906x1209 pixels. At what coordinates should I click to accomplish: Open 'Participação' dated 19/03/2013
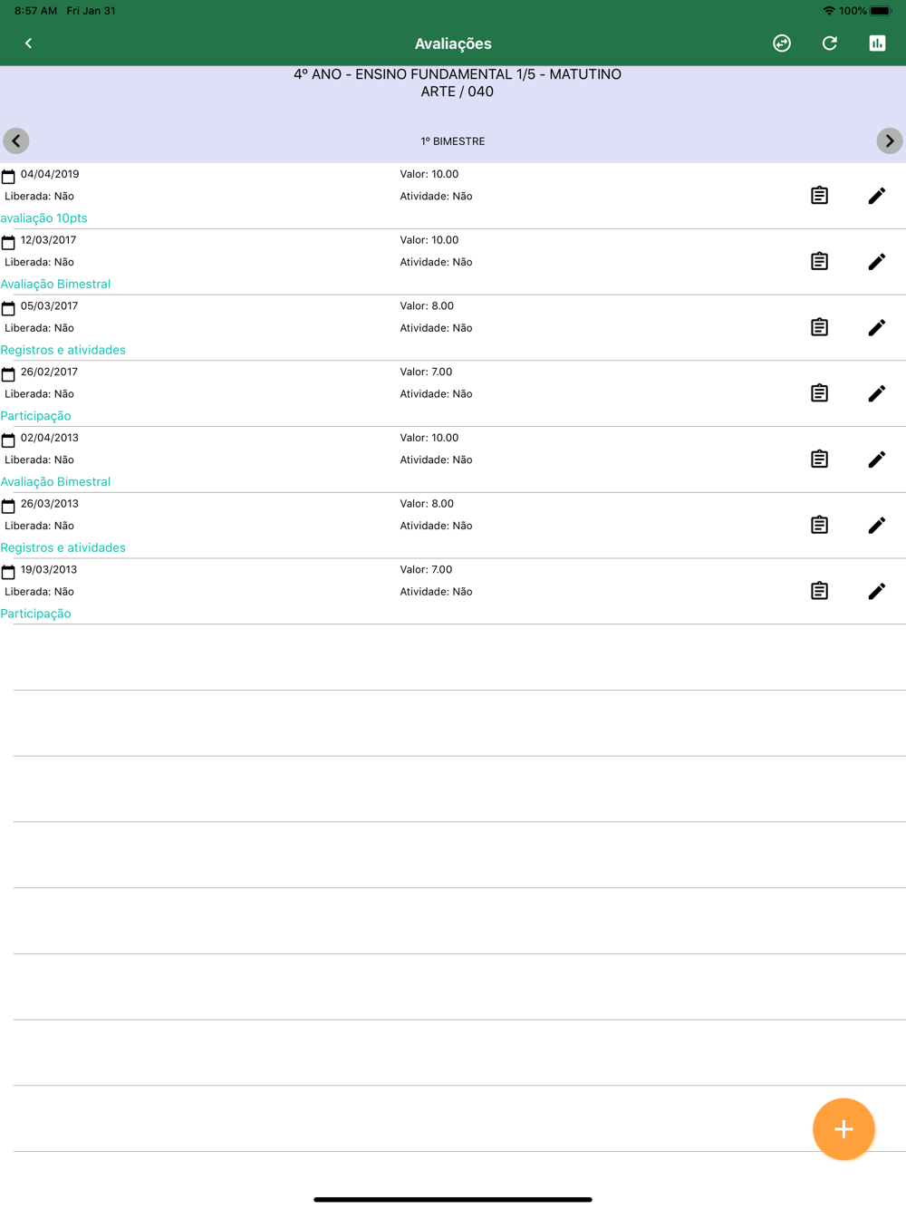pos(35,614)
